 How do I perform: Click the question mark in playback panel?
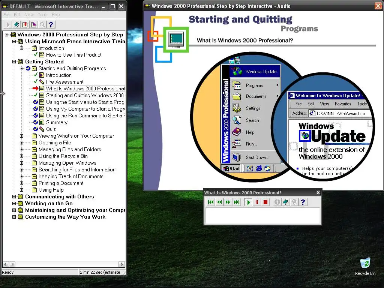click(x=303, y=202)
